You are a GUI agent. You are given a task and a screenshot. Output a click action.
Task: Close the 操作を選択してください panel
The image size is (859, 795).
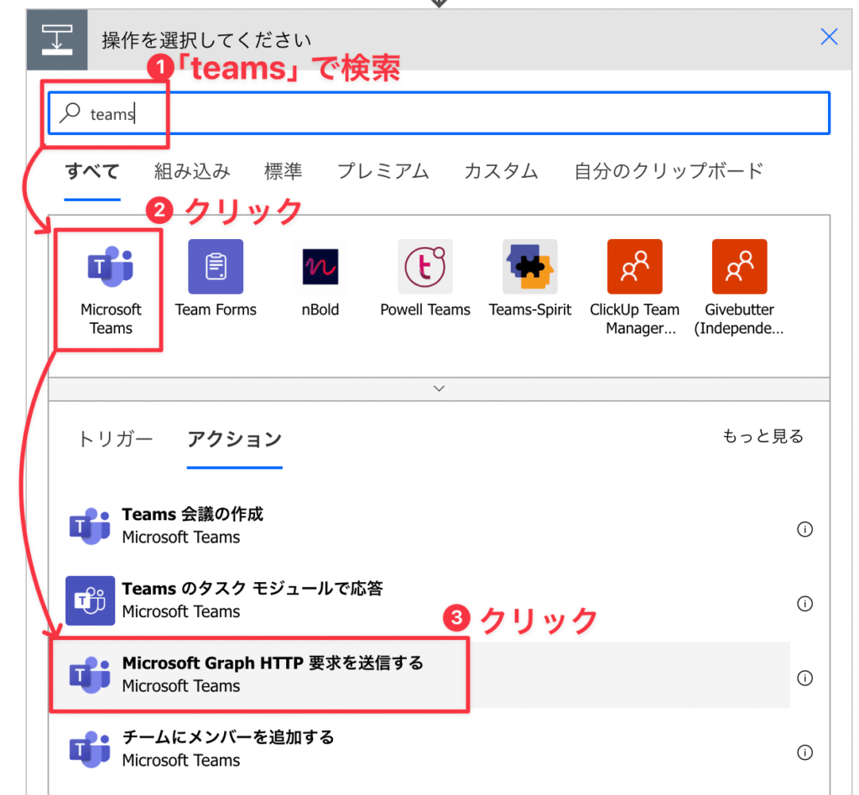coord(829,37)
